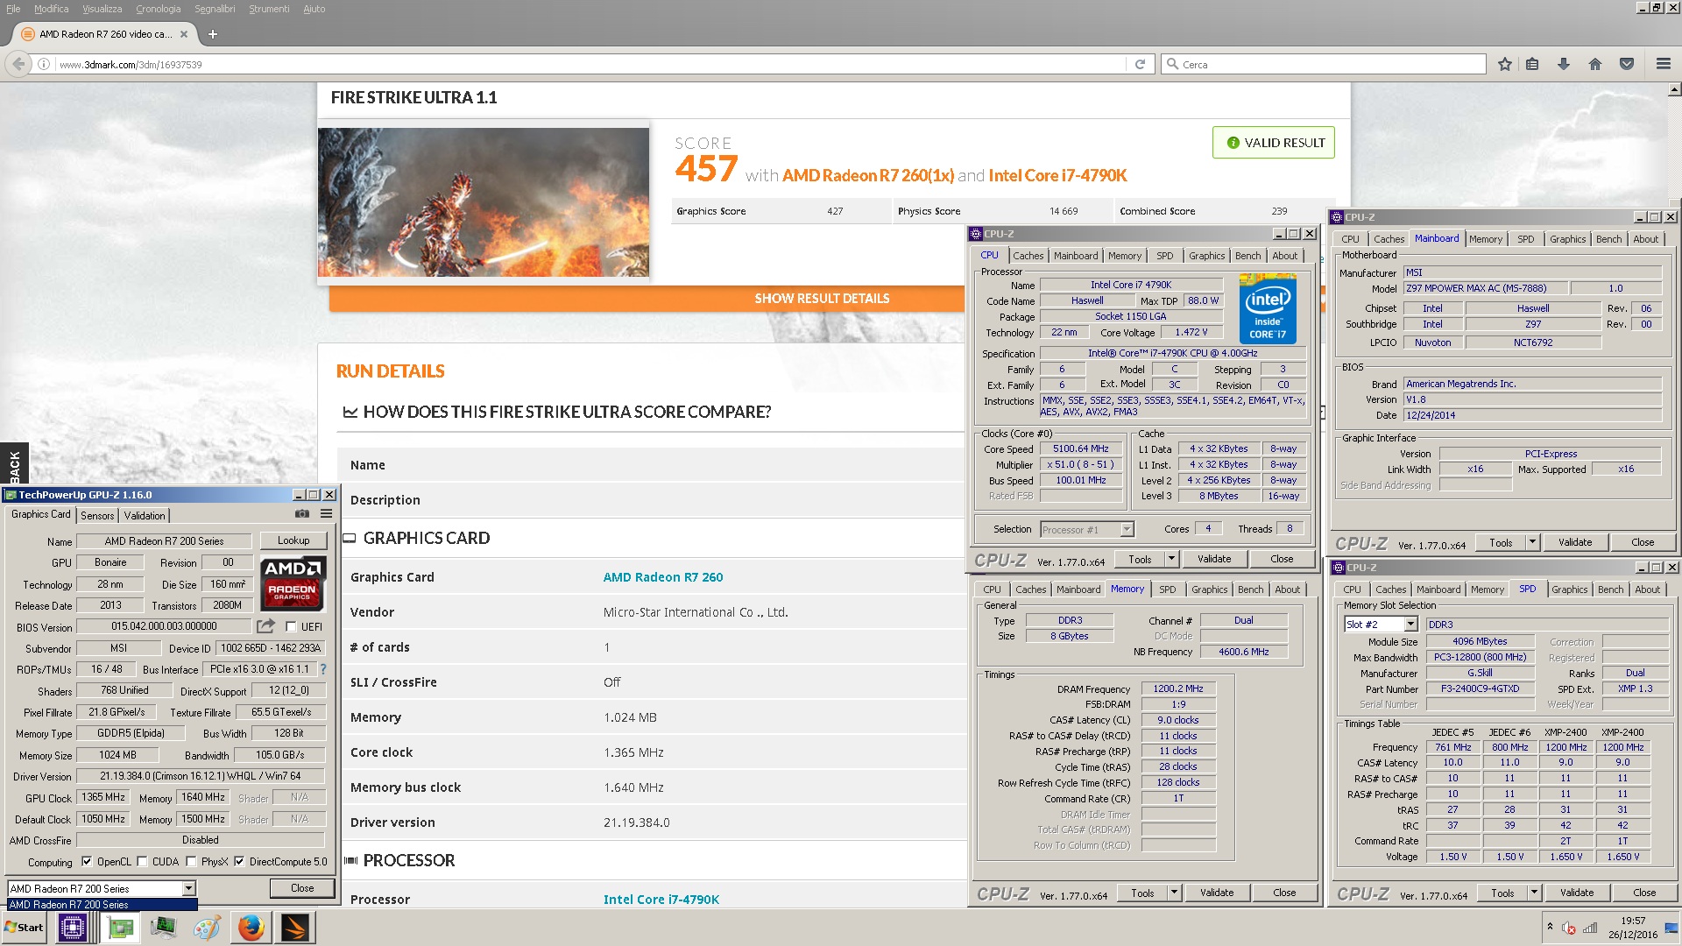Click the bookmark star icon
This screenshot has width=1682, height=946.
[1505, 64]
